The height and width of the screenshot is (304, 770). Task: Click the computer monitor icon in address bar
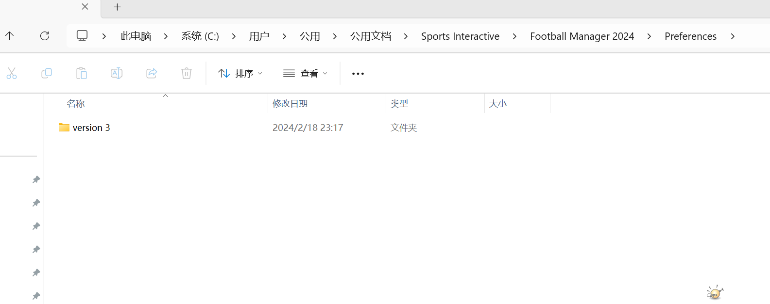tap(82, 36)
